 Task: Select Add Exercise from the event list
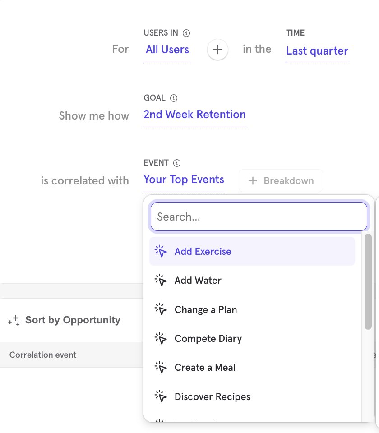point(203,252)
